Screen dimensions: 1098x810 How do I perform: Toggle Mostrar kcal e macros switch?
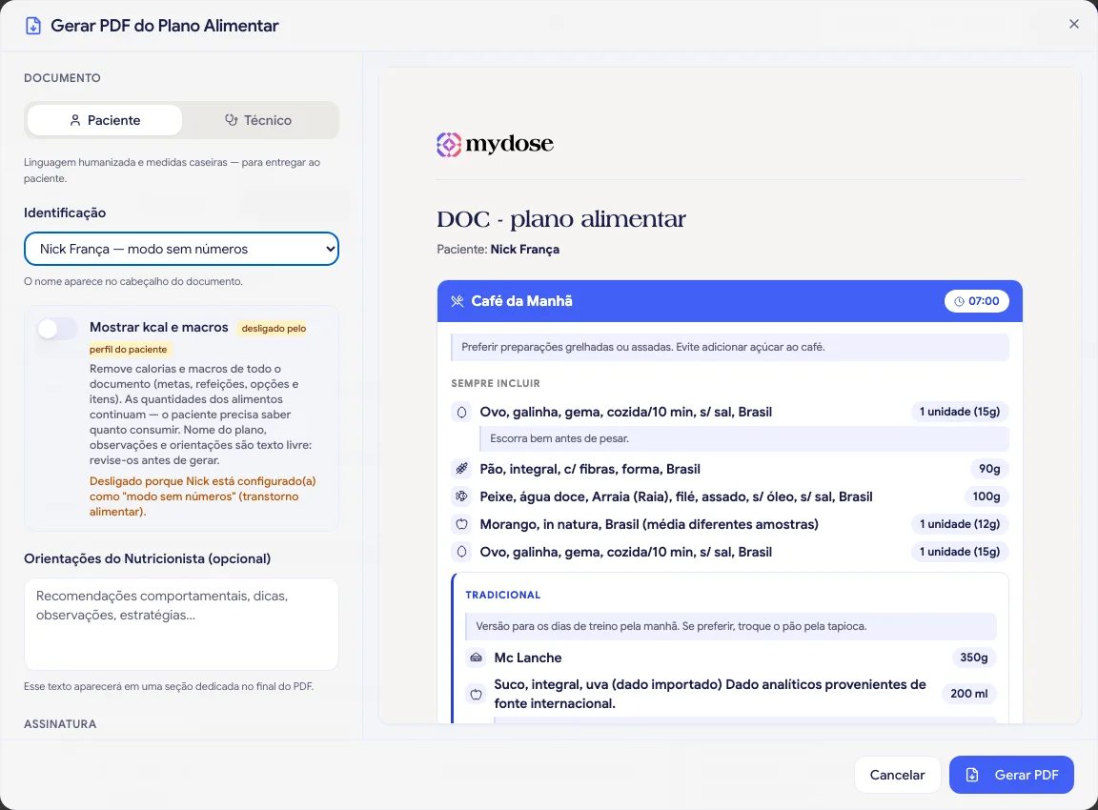pyautogui.click(x=57, y=329)
